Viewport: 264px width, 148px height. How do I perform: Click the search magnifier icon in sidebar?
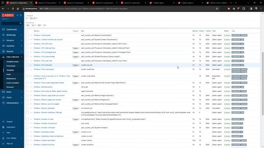click(x=21, y=23)
